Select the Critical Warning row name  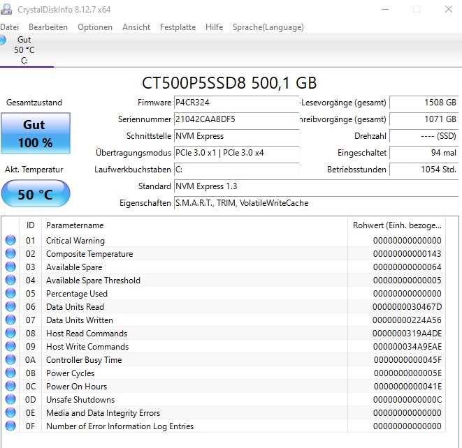[x=75, y=241]
